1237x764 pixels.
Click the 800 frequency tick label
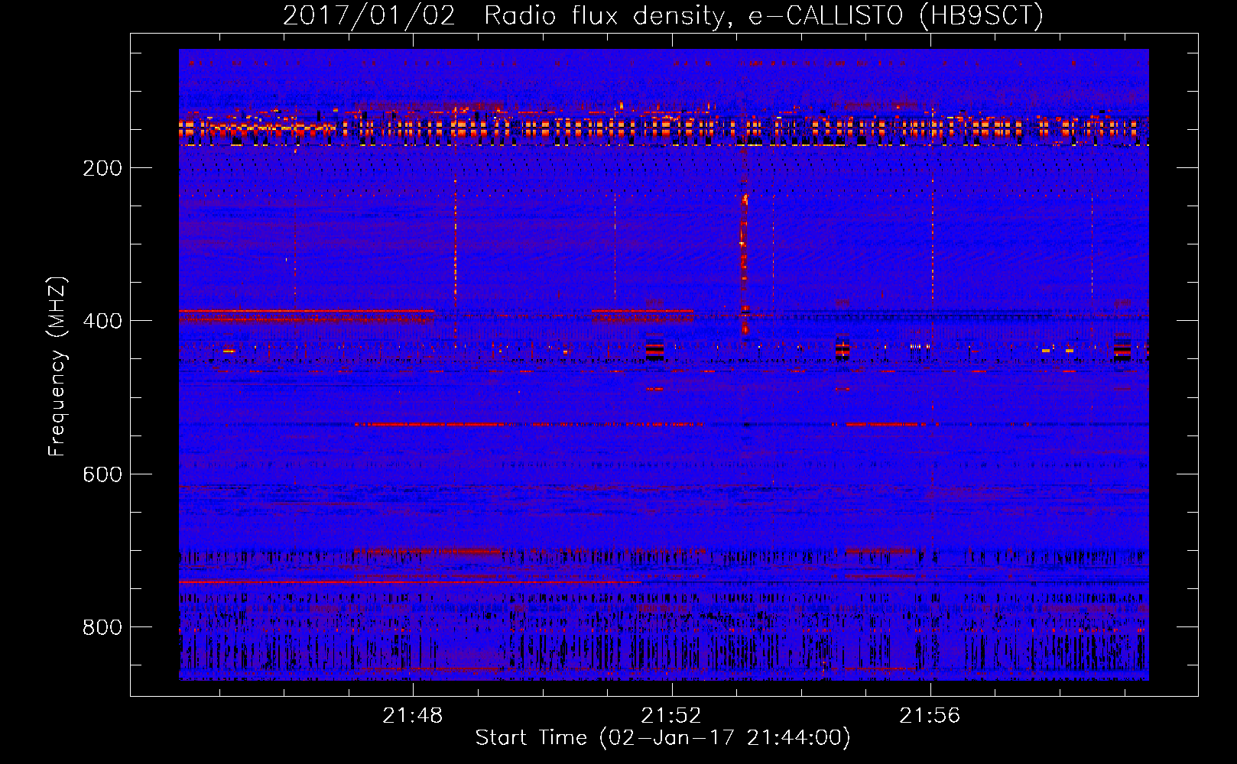point(102,627)
